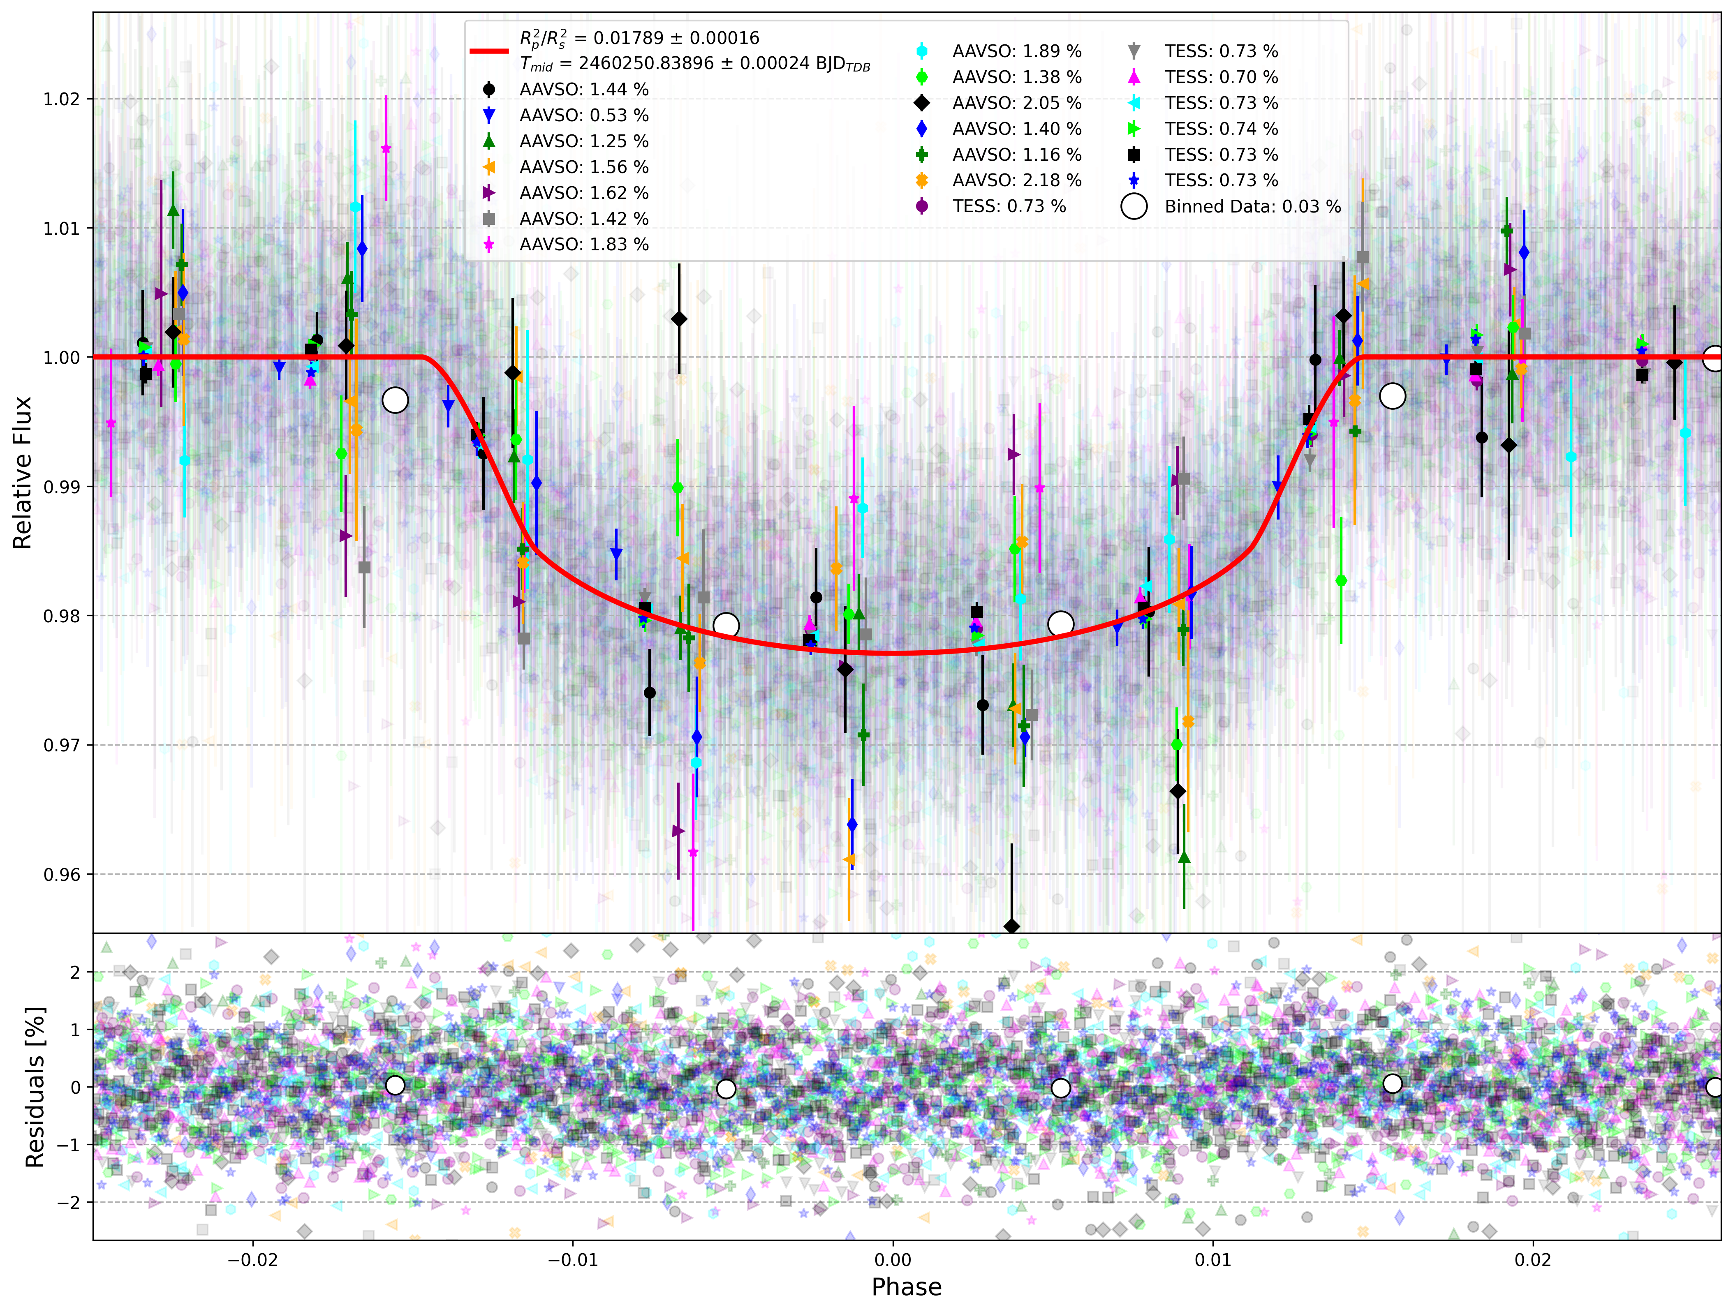
Task: Select purple circle TESS 0.73 % legend marker
Action: pos(922,206)
